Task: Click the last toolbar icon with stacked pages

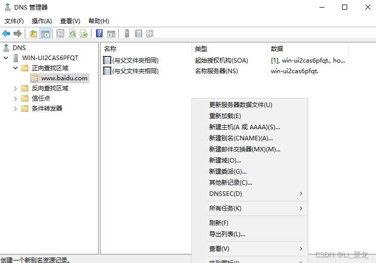Action: pos(150,33)
